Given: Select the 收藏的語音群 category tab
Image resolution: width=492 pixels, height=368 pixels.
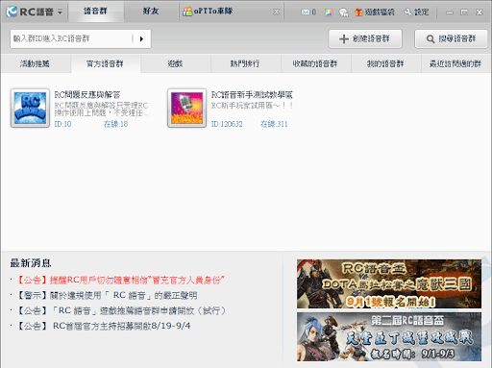Looking at the screenshot, I should [x=315, y=63].
